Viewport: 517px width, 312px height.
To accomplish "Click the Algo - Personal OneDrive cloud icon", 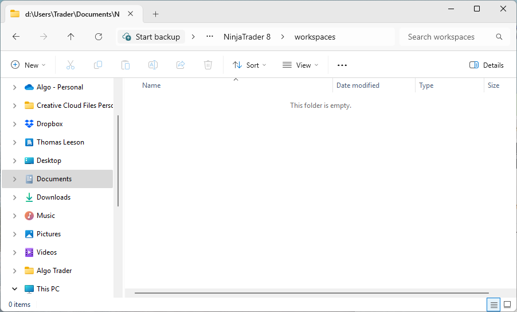I will coord(29,87).
